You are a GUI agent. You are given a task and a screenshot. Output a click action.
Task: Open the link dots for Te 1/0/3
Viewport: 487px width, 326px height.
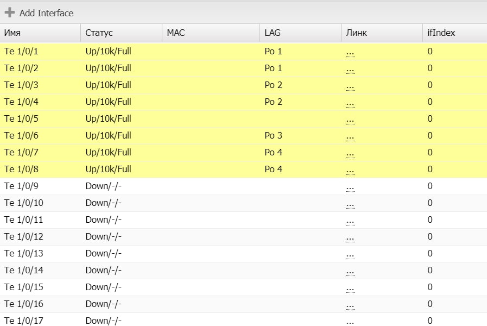pos(350,87)
